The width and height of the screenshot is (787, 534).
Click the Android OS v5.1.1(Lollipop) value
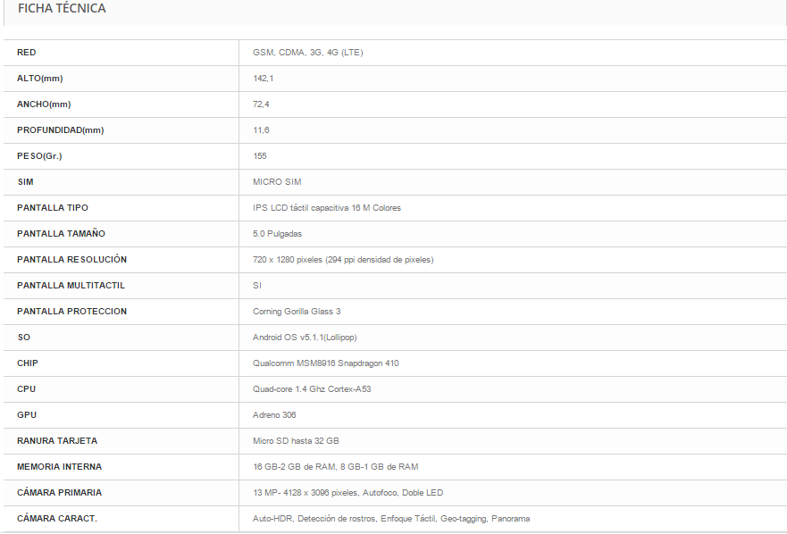305,338
